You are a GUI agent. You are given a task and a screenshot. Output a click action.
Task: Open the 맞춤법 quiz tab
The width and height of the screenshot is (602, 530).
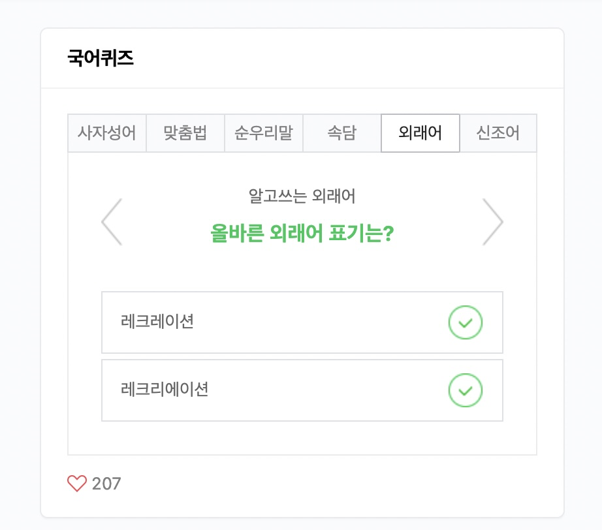point(185,132)
